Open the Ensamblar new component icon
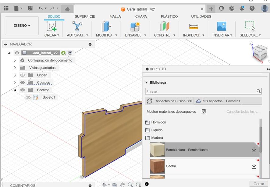Viewport: 270px width, 187px height. tap(135, 26)
